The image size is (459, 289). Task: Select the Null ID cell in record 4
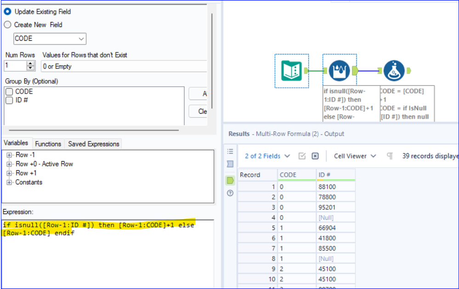point(336,218)
